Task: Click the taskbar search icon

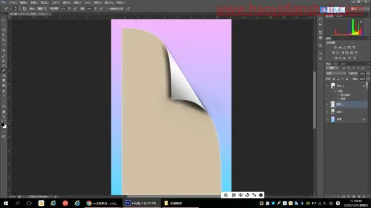Action: pos(17,203)
